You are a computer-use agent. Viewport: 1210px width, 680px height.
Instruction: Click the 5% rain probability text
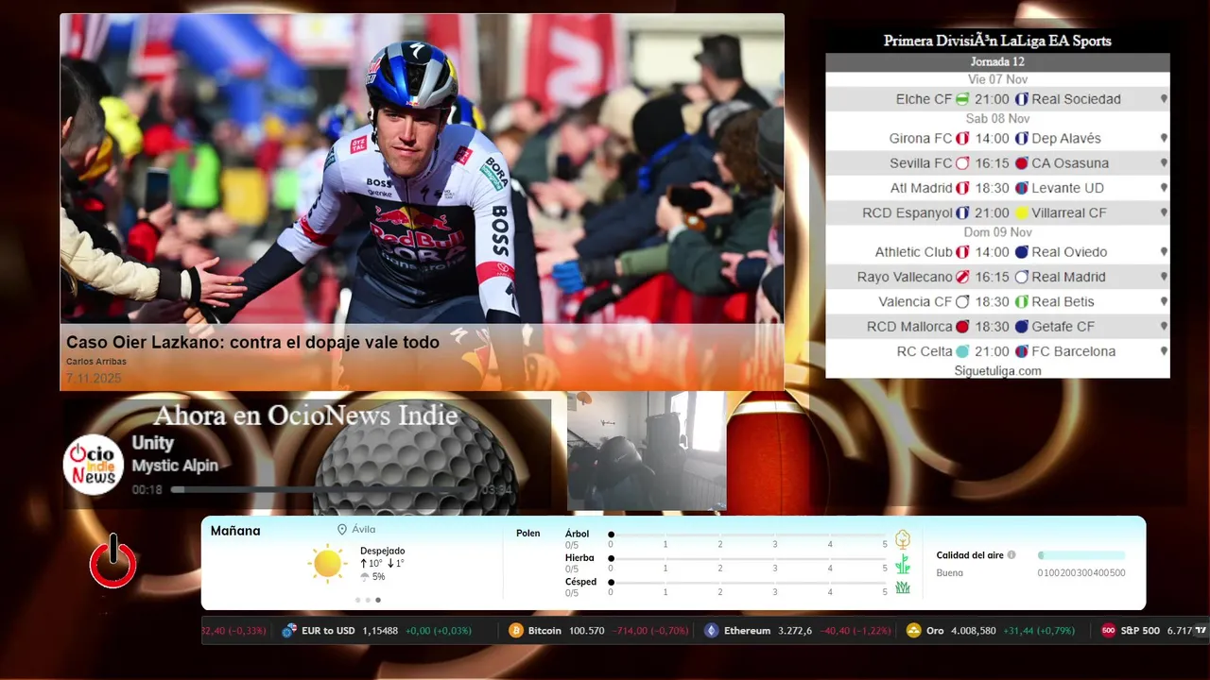378,576
